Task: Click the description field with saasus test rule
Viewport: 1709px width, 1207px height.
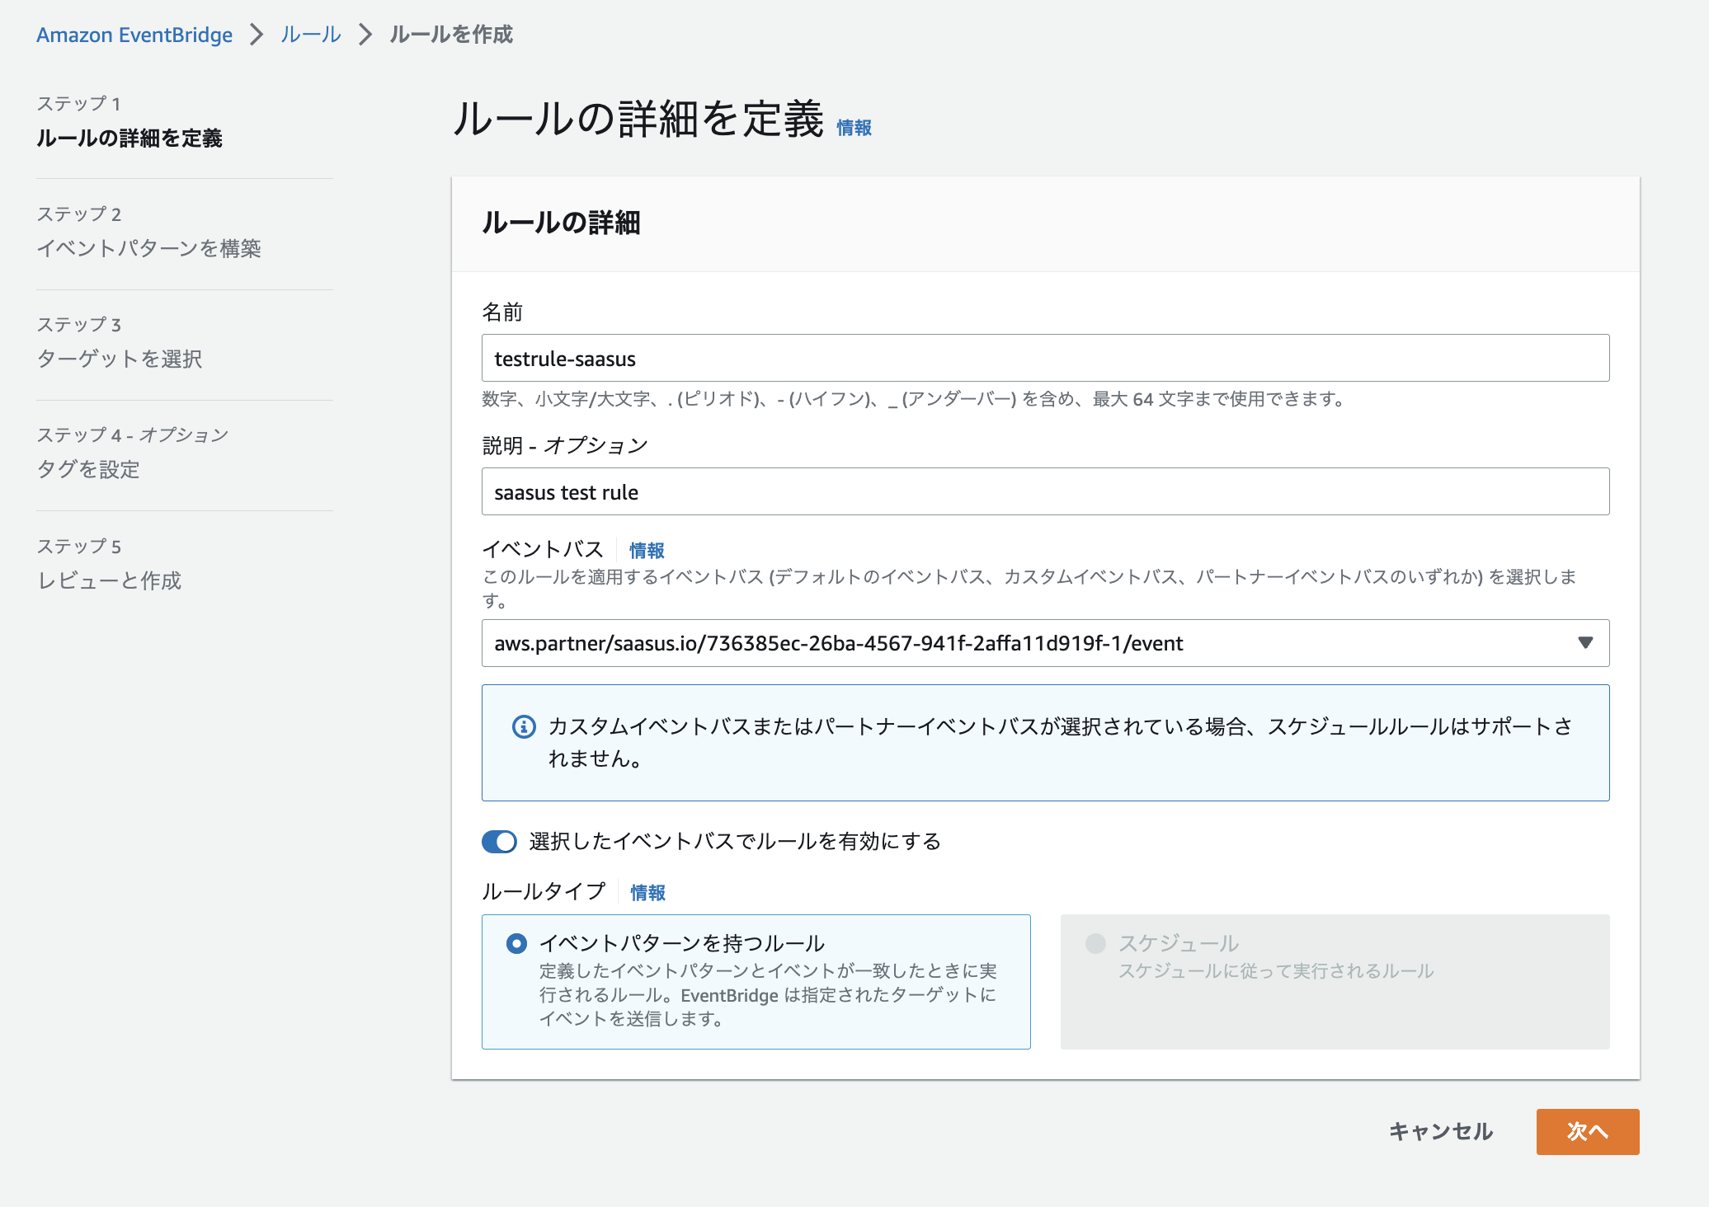Action: [x=1044, y=491]
